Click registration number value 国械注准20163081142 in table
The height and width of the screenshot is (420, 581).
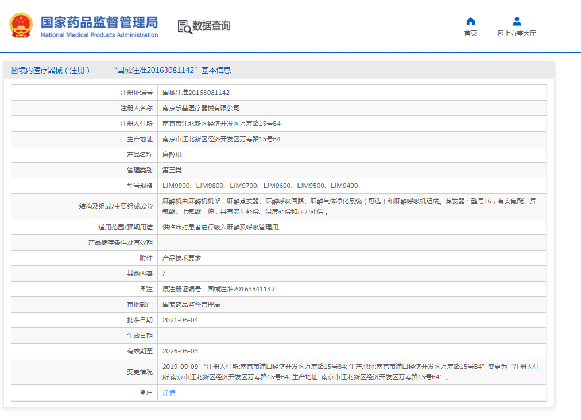pos(196,93)
